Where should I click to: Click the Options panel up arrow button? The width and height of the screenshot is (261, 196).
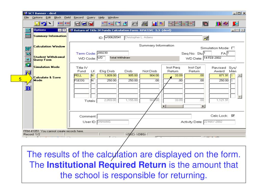click(x=60, y=30)
